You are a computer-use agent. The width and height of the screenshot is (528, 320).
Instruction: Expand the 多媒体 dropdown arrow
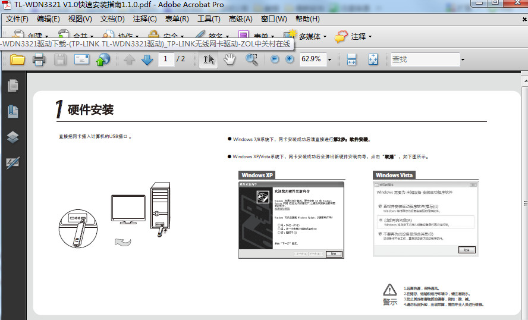(325, 36)
